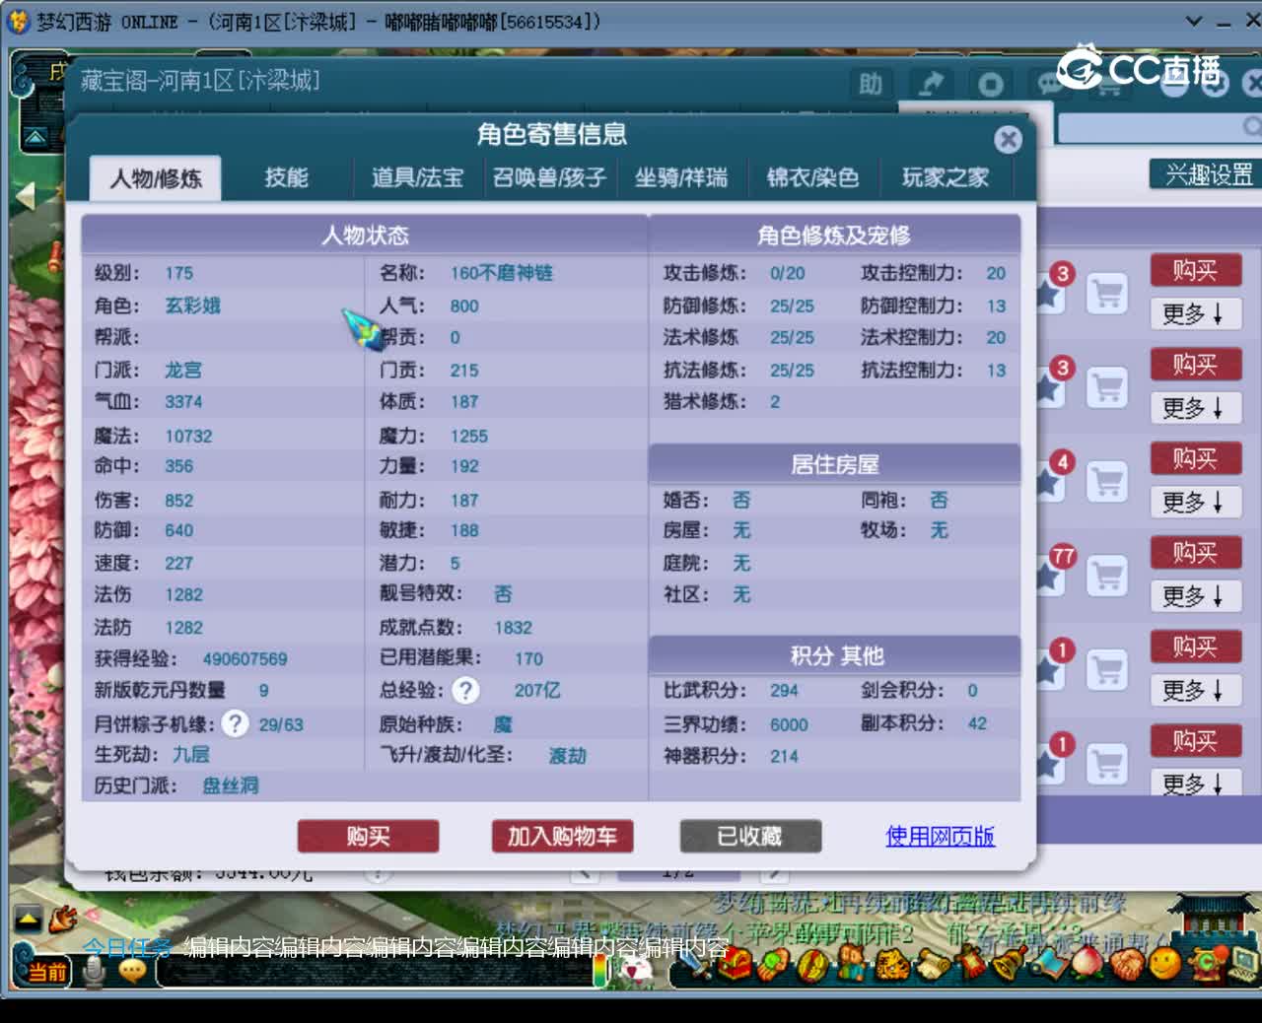Image resolution: width=1262 pixels, height=1023 pixels.
Task: Click the 生死劫 value 九层
Action: 191,754
